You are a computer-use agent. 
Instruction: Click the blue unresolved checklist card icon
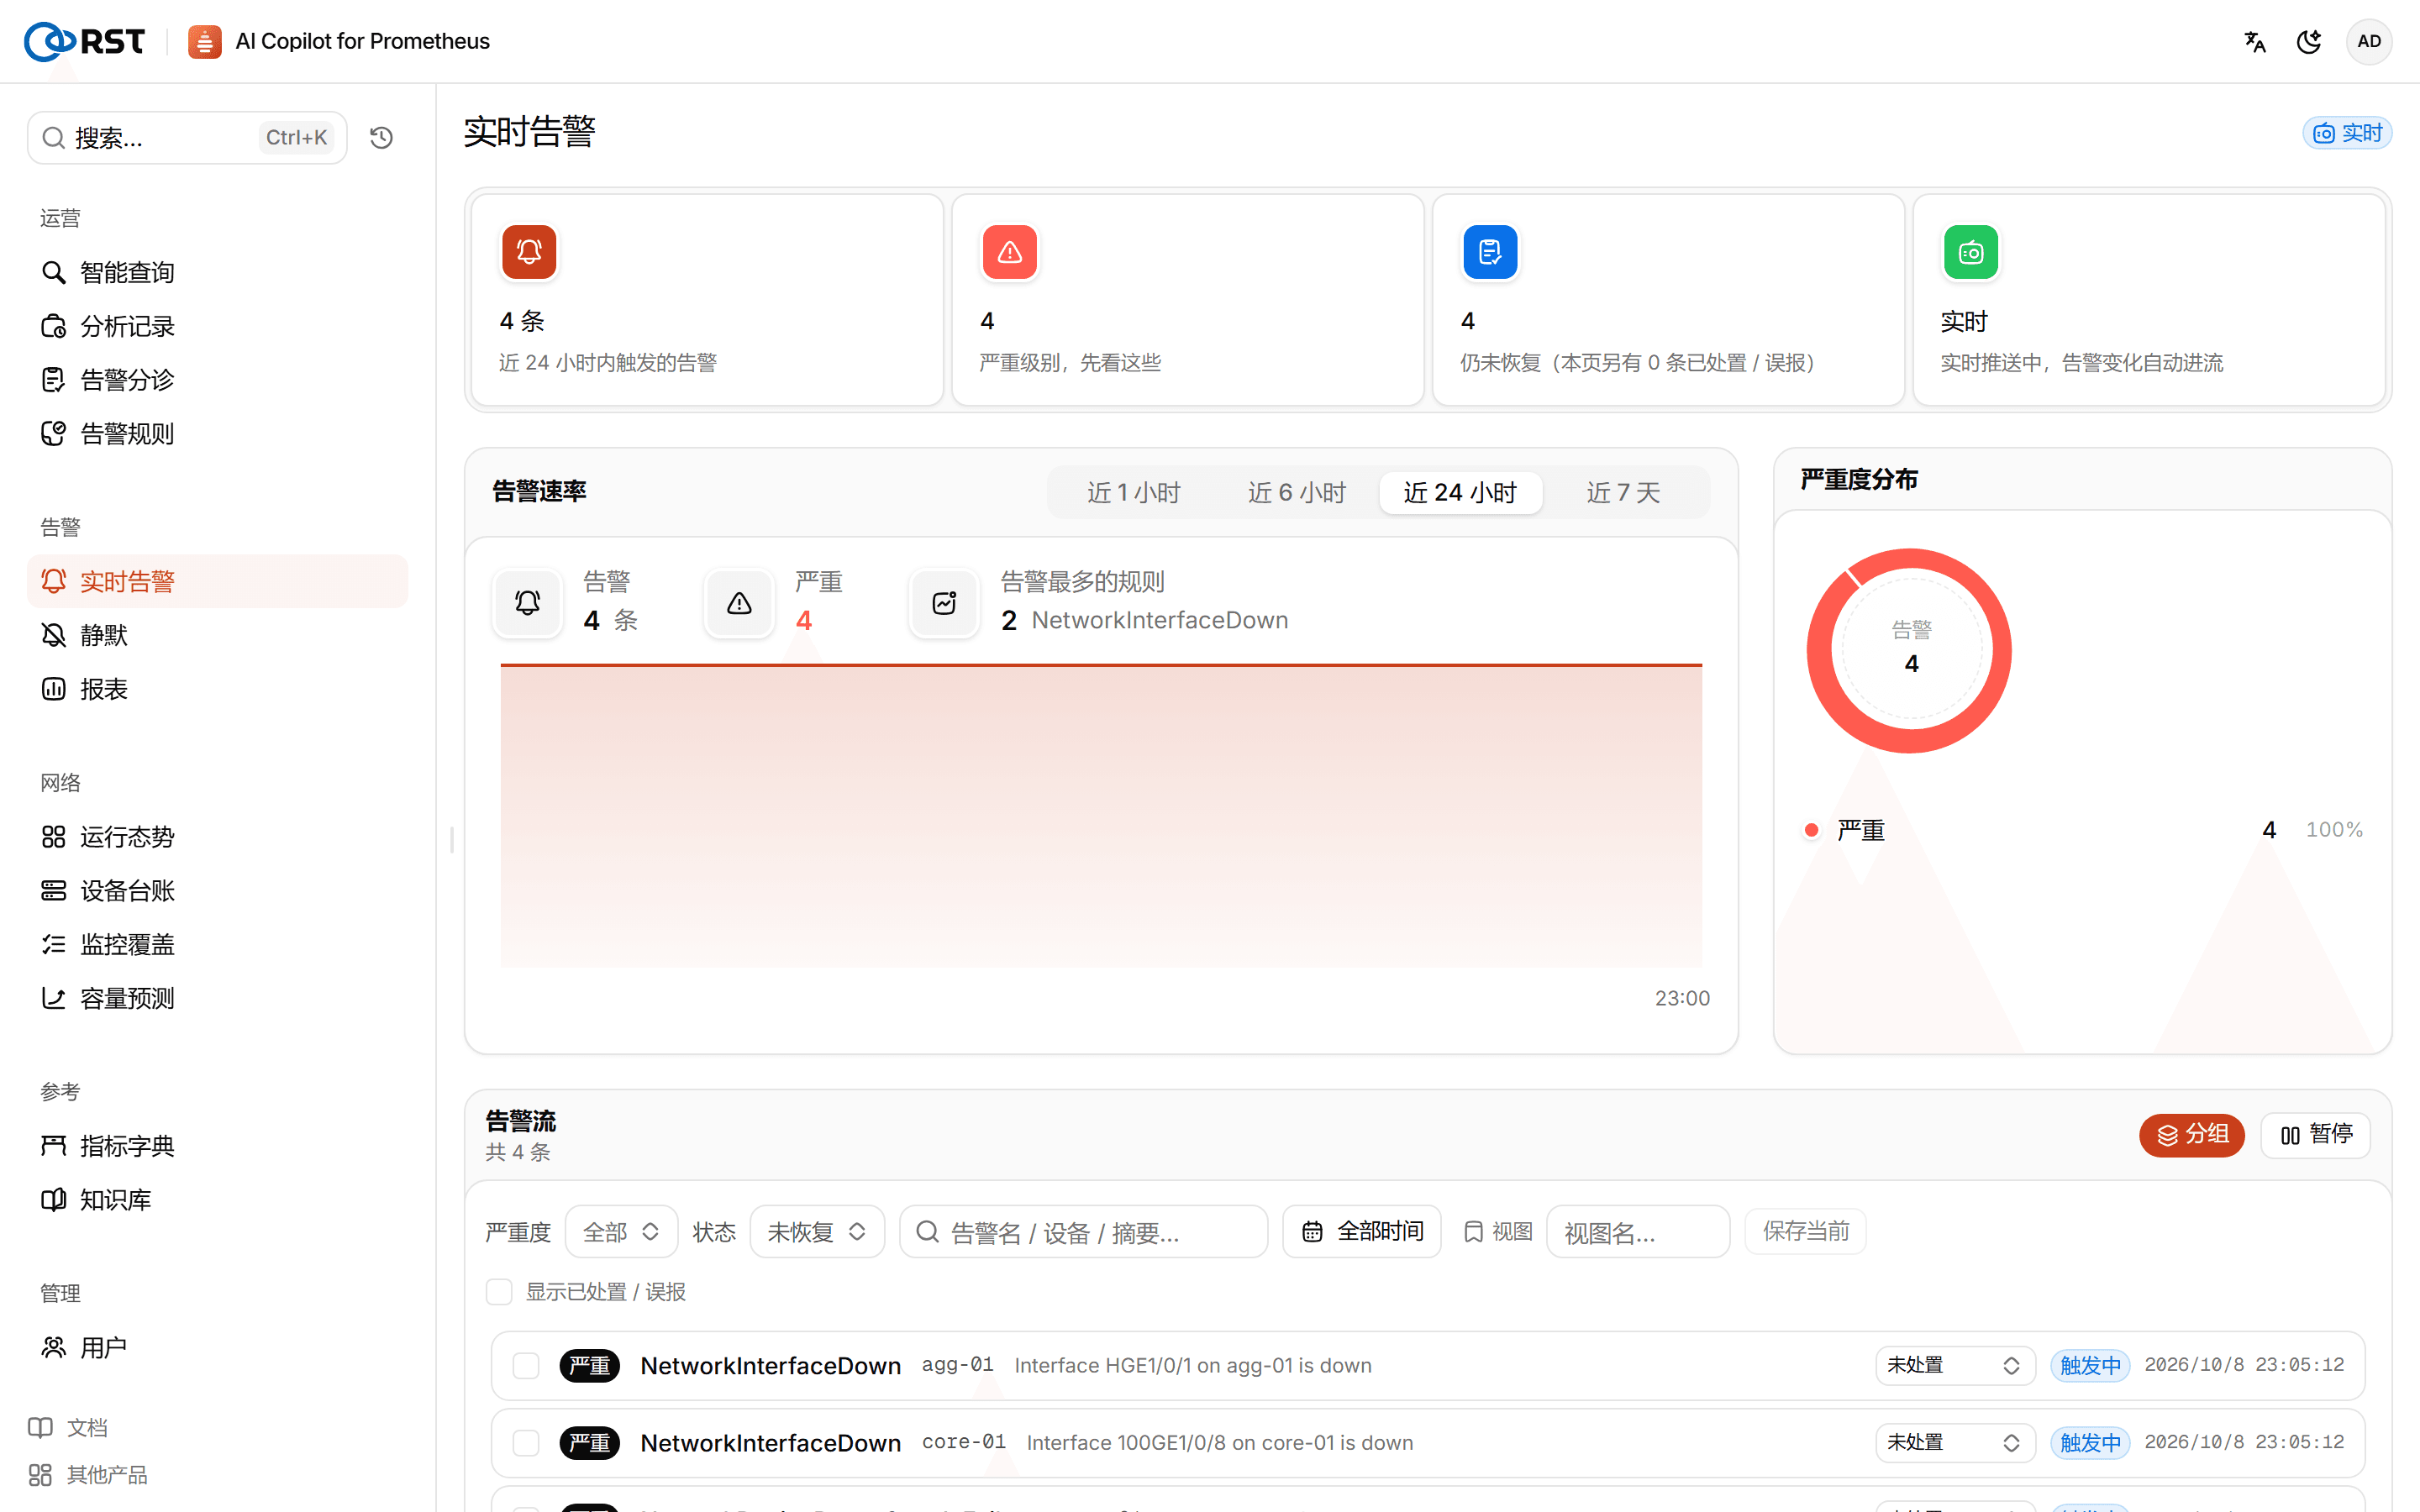1490,252
